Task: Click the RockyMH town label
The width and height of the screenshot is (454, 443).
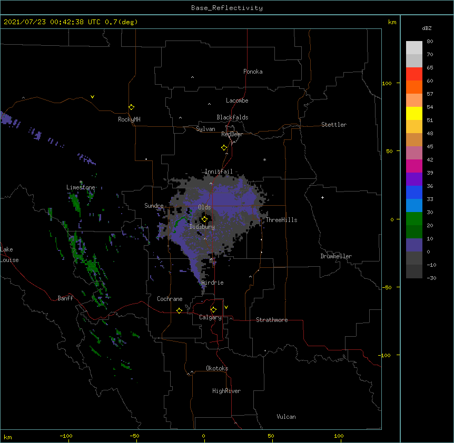Action: coord(129,119)
